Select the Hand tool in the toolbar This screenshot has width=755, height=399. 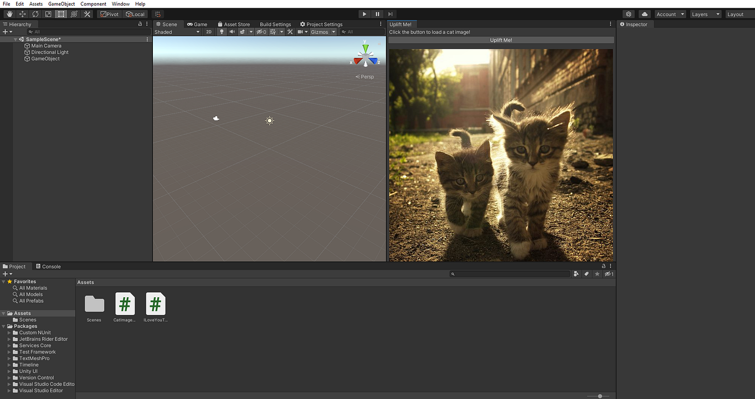point(9,14)
